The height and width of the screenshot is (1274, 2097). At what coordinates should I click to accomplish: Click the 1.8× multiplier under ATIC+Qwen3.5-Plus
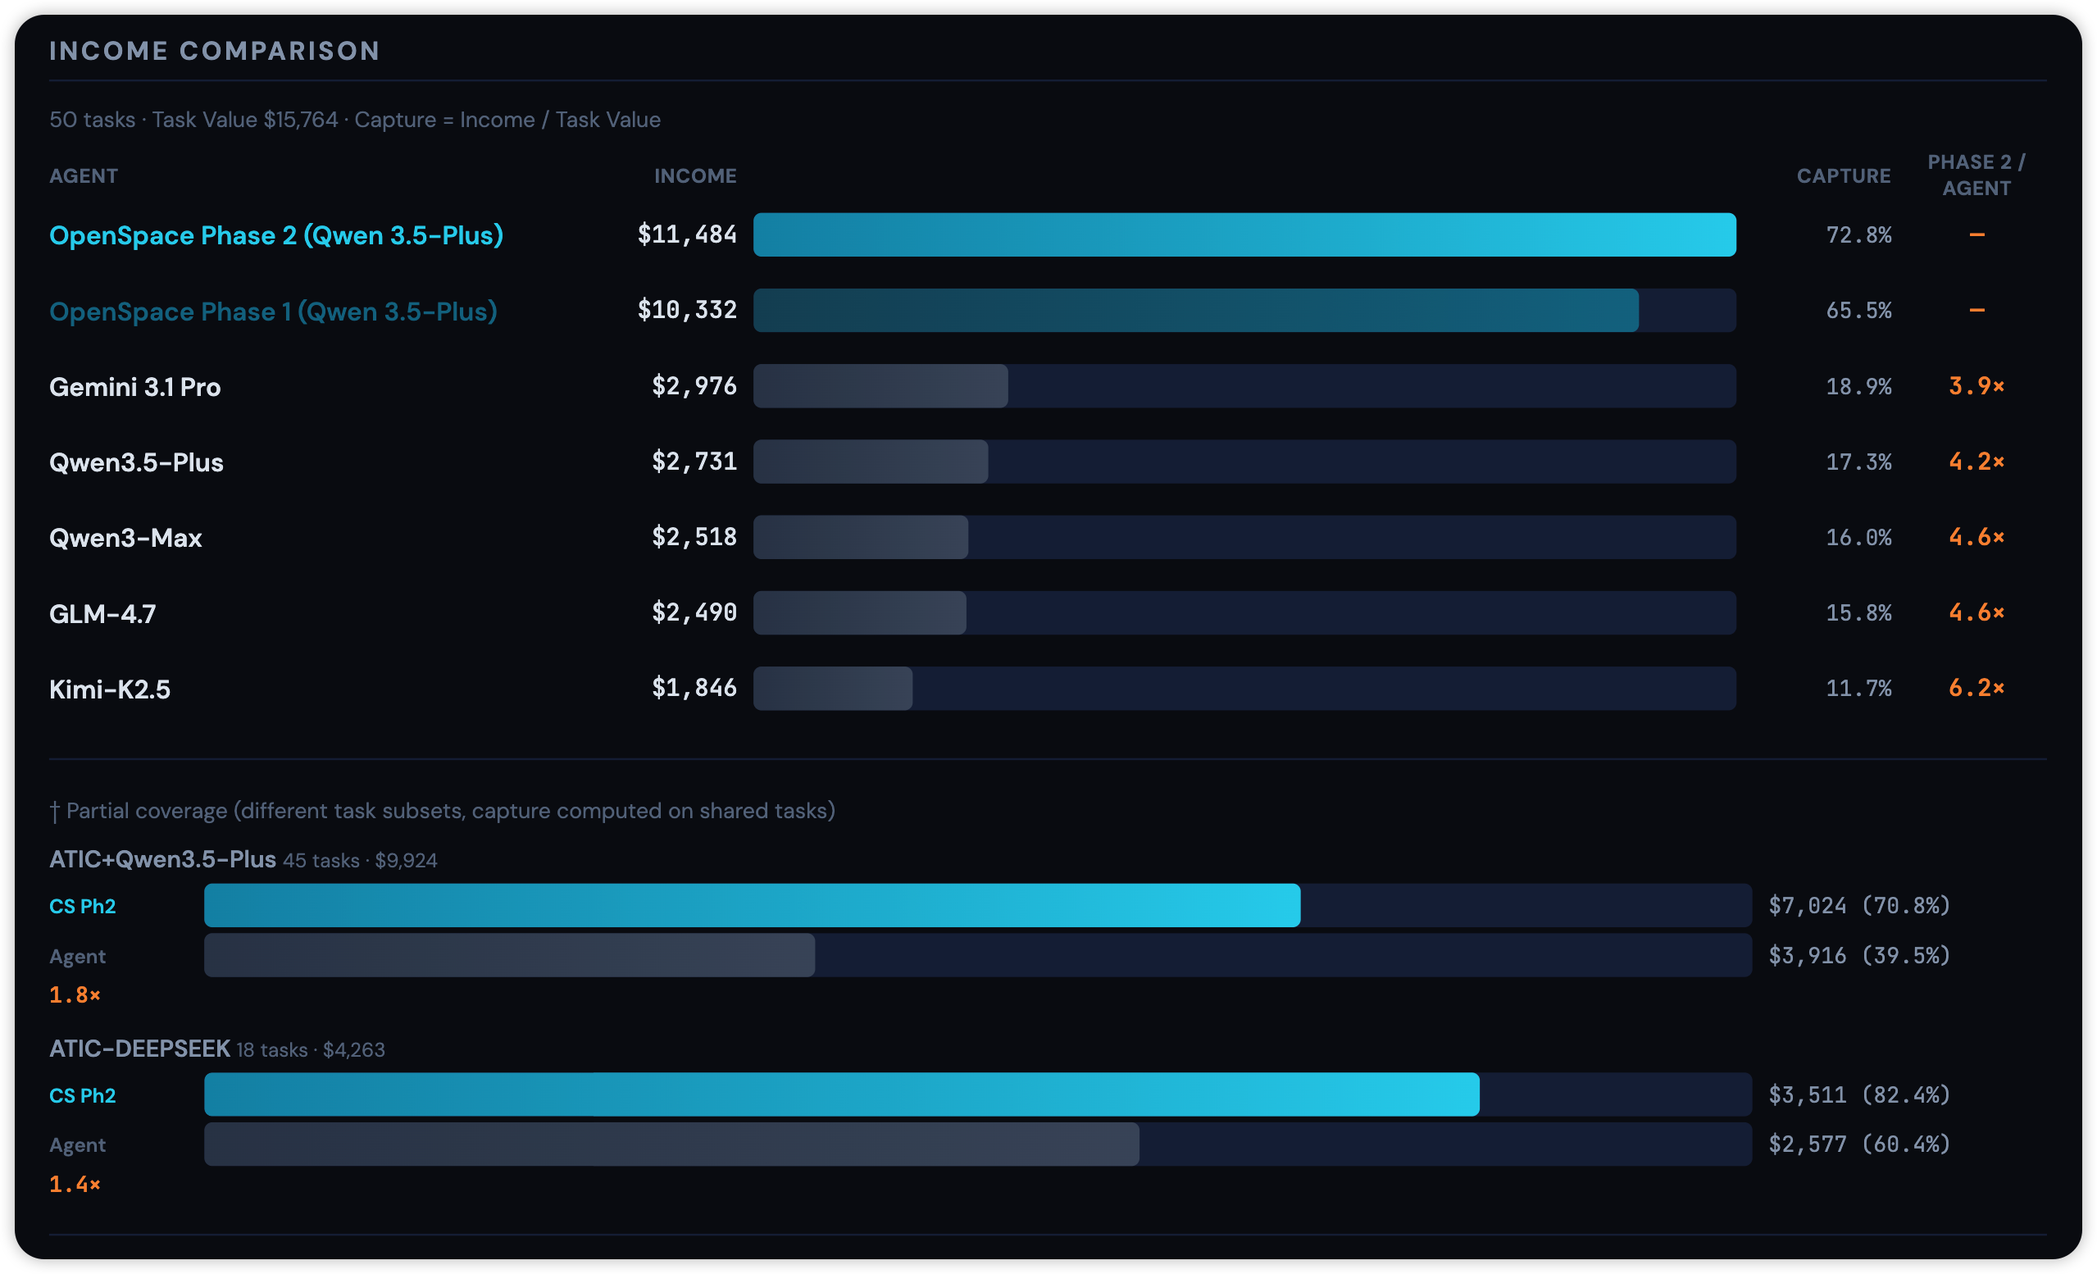(75, 995)
